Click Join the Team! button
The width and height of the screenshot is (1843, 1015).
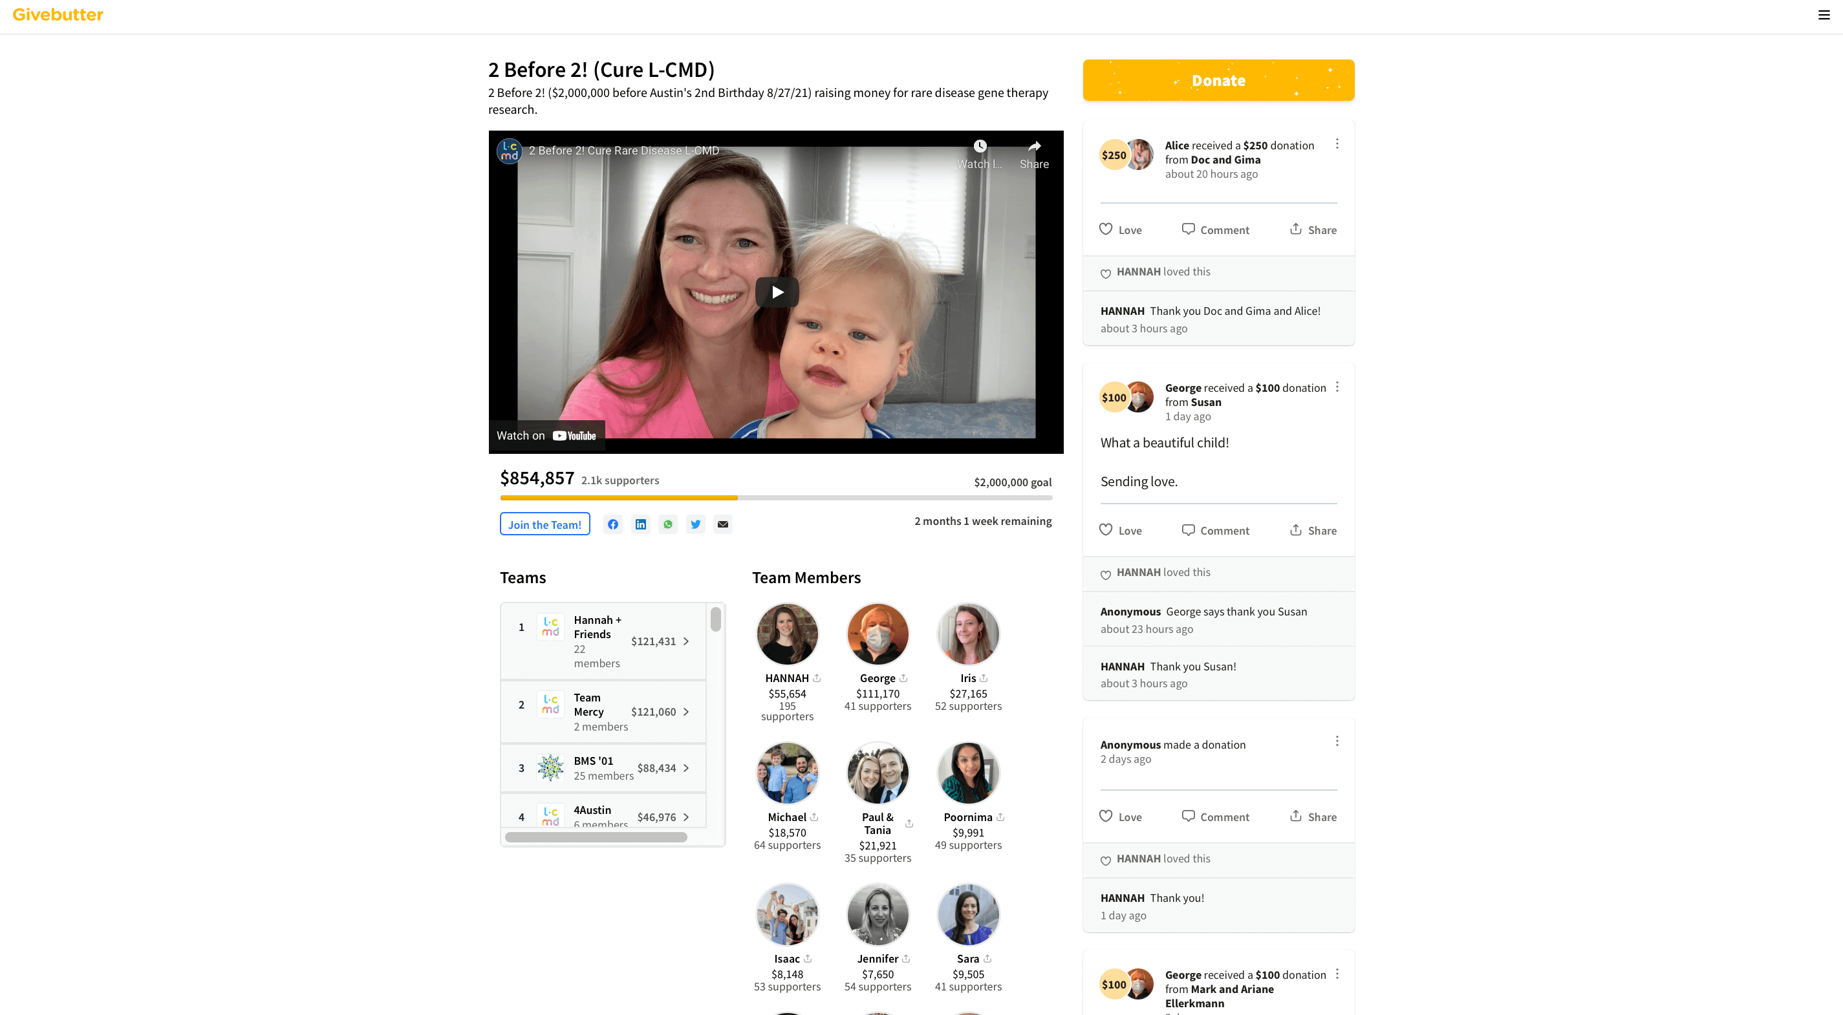(x=544, y=524)
